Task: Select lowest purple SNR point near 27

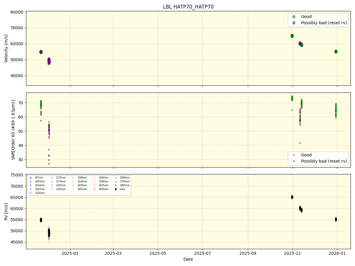Action: coord(49,164)
